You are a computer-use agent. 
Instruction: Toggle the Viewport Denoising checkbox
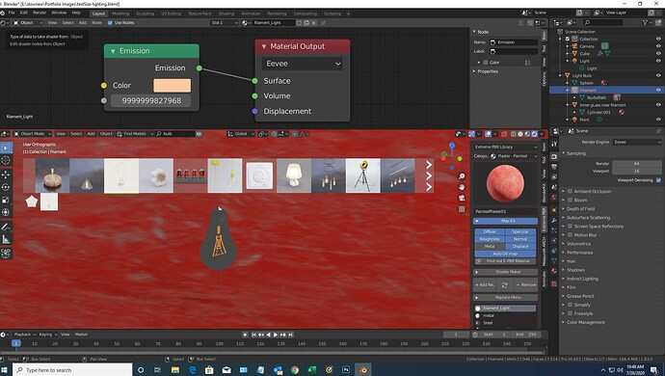tap(658, 180)
